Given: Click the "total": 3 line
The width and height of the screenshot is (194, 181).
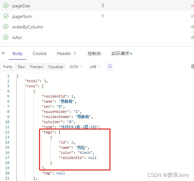Looking at the screenshot, I should 36,81.
